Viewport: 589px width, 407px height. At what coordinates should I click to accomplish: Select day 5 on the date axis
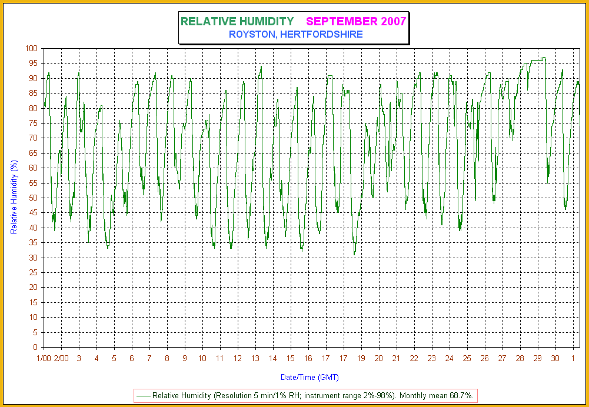click(114, 358)
